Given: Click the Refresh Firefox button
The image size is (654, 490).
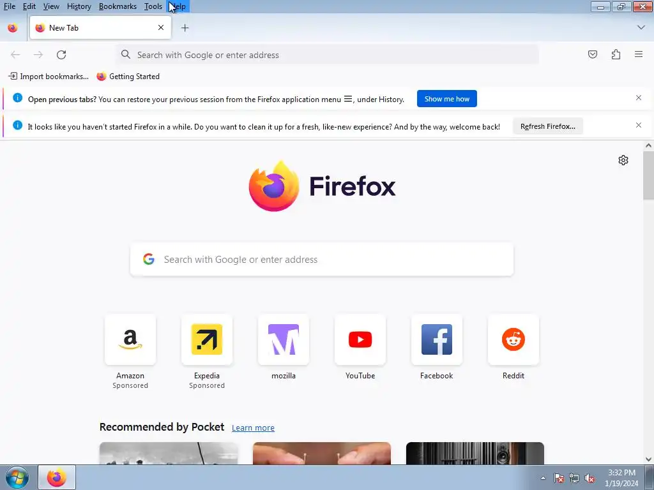Looking at the screenshot, I should point(547,126).
